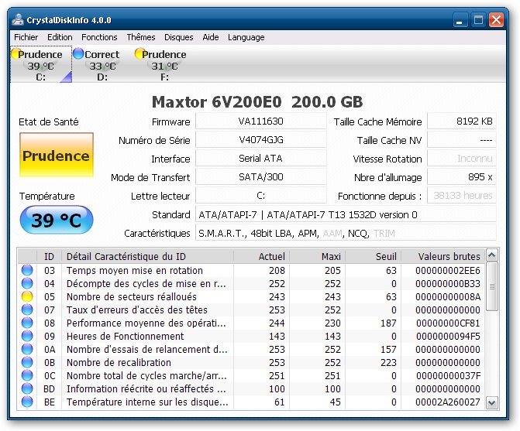Click the 39 °C temperature indicator
The height and width of the screenshot is (431, 520).
pyautogui.click(x=56, y=221)
